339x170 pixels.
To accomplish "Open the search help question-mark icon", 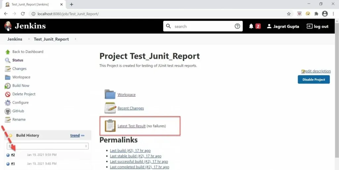I will tap(237, 26).
